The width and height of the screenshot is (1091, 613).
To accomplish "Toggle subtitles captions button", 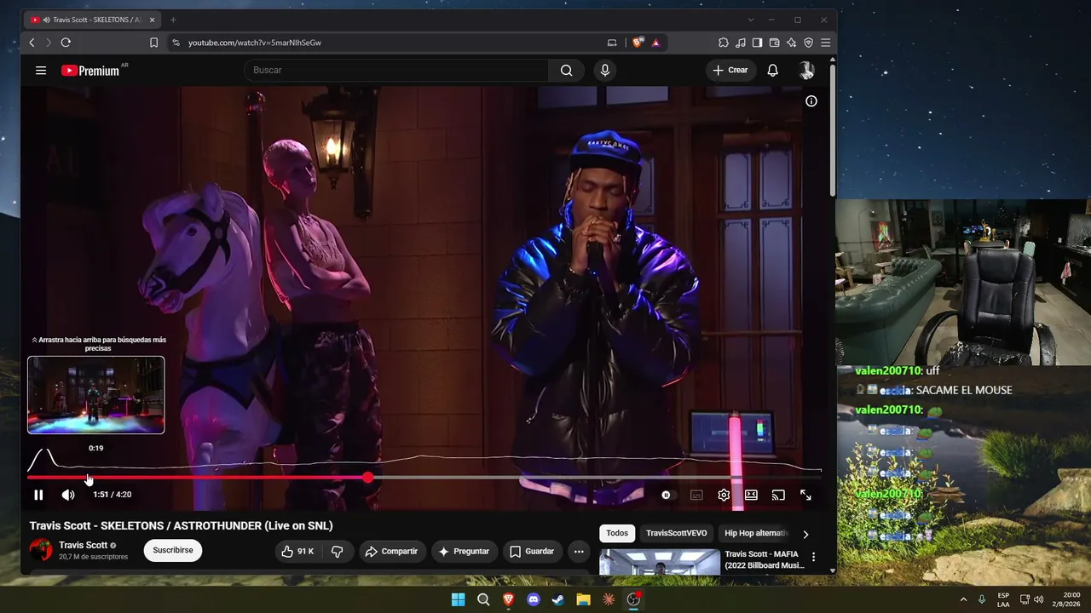I will pos(696,495).
